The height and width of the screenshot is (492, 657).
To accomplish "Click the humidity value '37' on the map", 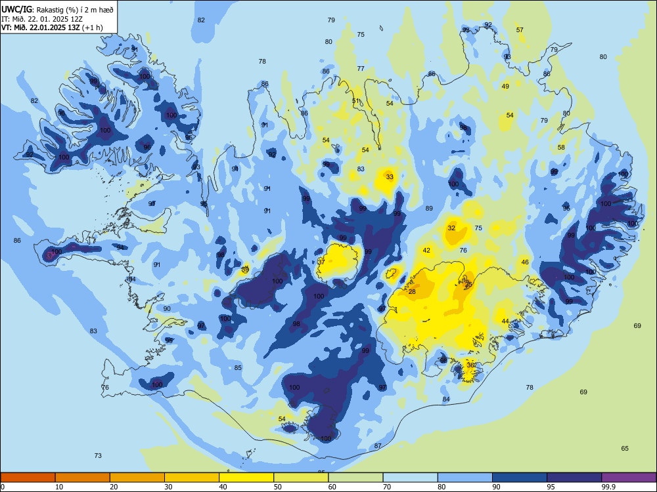I will [321, 262].
